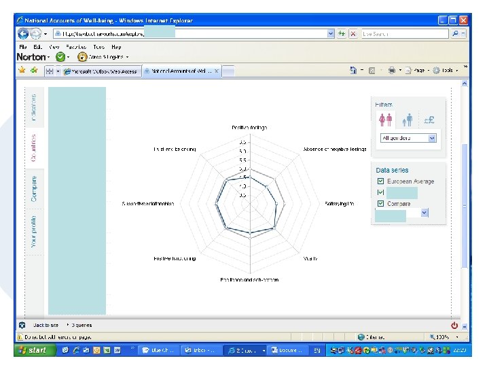Select the Compare side tab
Viewport: 489px width, 367px height.
pyautogui.click(x=34, y=189)
